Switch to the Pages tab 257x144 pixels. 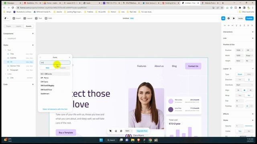coord(8,26)
